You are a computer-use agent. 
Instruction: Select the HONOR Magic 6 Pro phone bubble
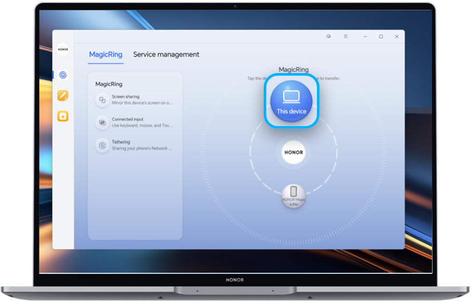tap(293, 196)
